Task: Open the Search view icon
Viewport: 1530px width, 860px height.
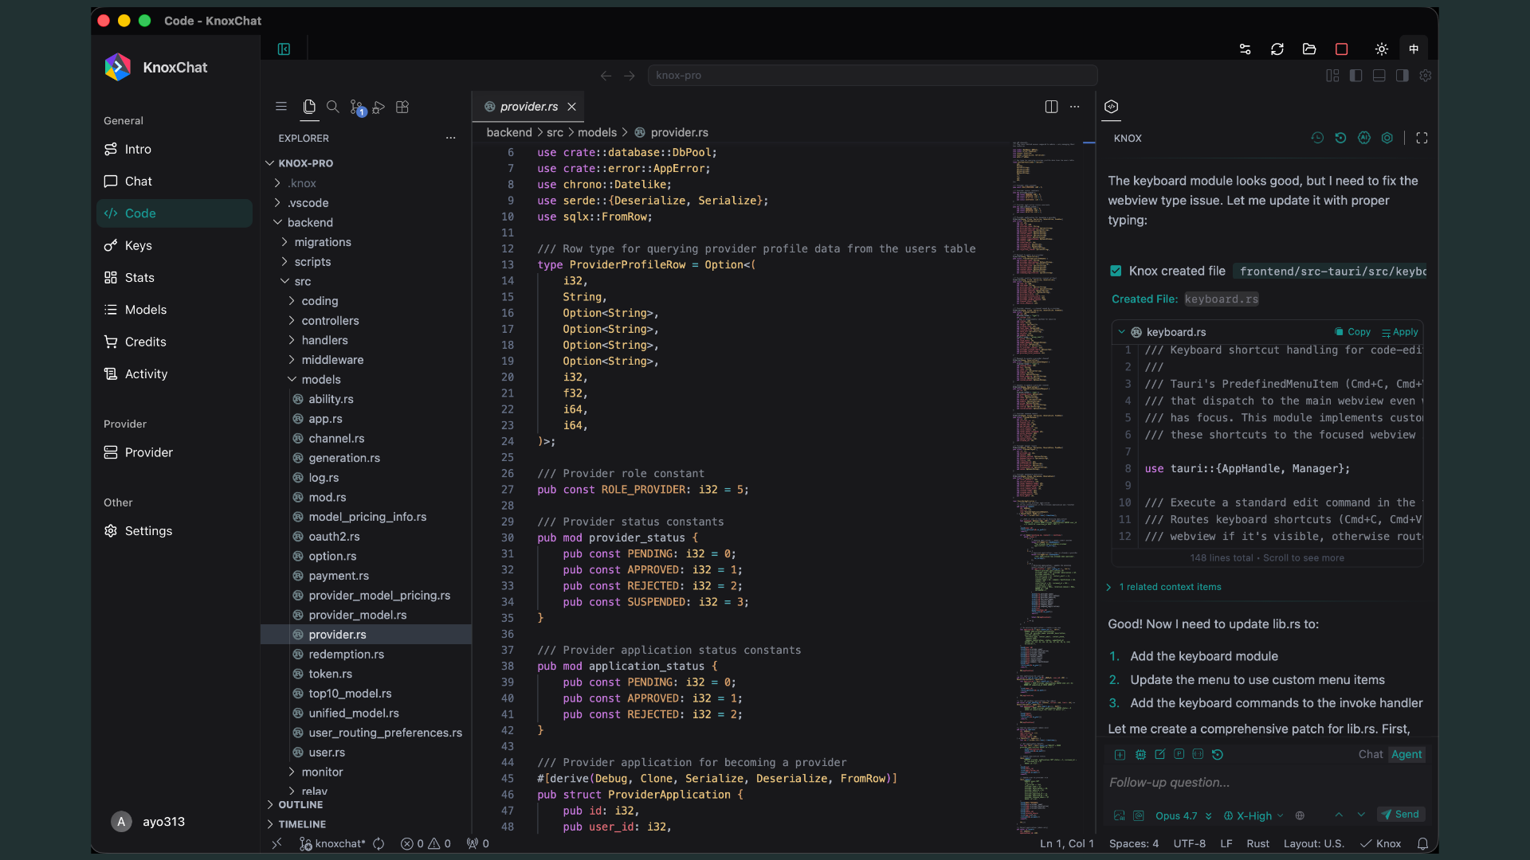Action: coord(333,107)
